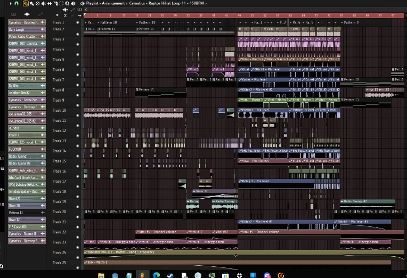Open Sub - Macro 2 clip menu
Screen dimensions: 407x278
(86, 262)
